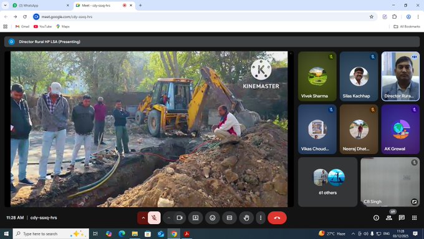Toggle closed captions button

229,218
